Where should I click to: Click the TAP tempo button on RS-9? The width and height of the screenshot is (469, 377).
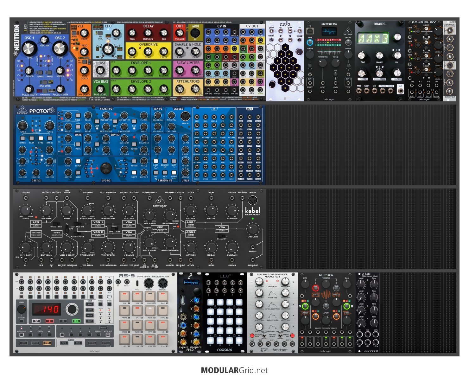(x=36, y=321)
